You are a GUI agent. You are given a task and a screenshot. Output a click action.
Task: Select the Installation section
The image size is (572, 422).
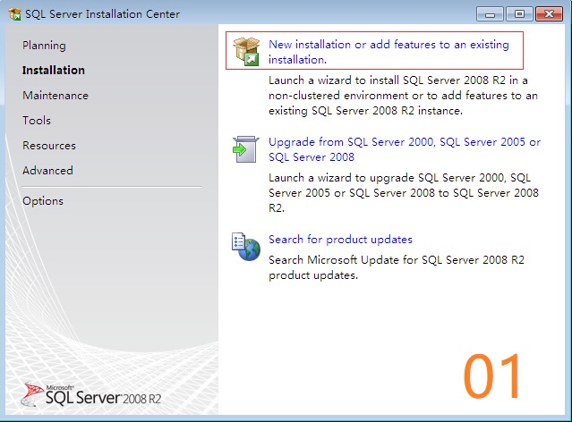[x=54, y=71]
